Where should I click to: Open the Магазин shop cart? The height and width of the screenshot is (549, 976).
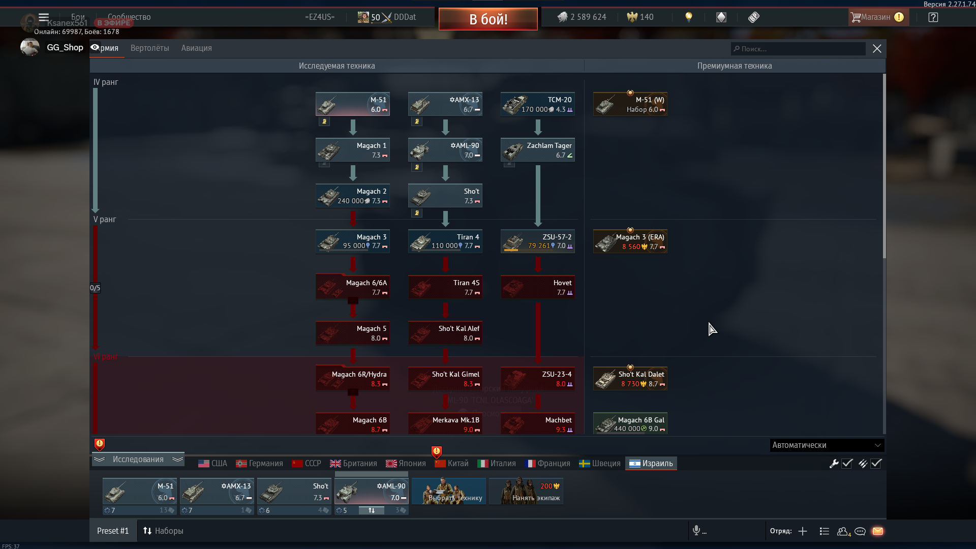click(x=877, y=17)
